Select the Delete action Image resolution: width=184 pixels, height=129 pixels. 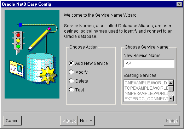click(78, 81)
